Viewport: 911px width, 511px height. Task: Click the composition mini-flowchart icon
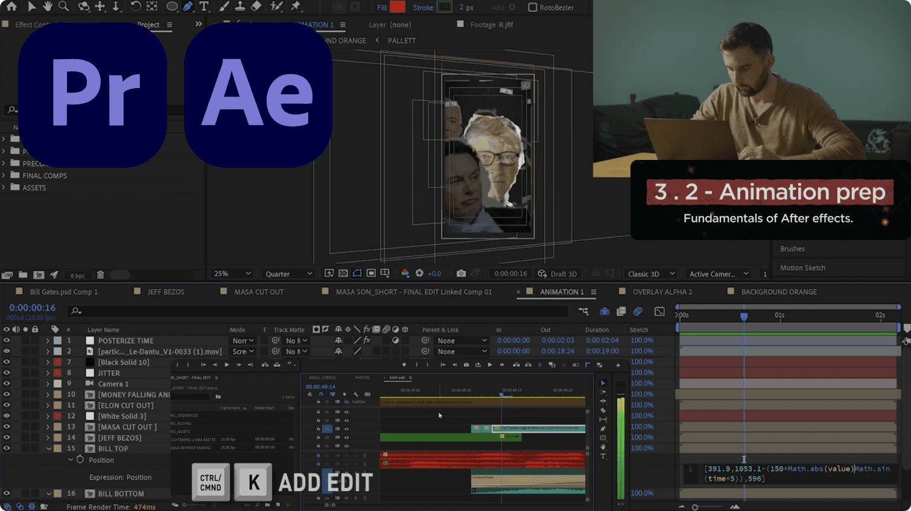[x=583, y=311]
